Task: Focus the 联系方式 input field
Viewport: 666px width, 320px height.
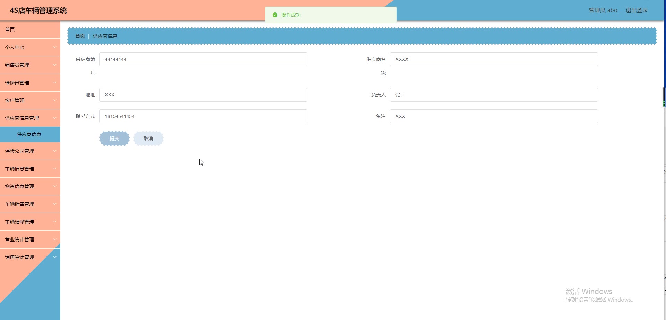Action: pyautogui.click(x=203, y=116)
